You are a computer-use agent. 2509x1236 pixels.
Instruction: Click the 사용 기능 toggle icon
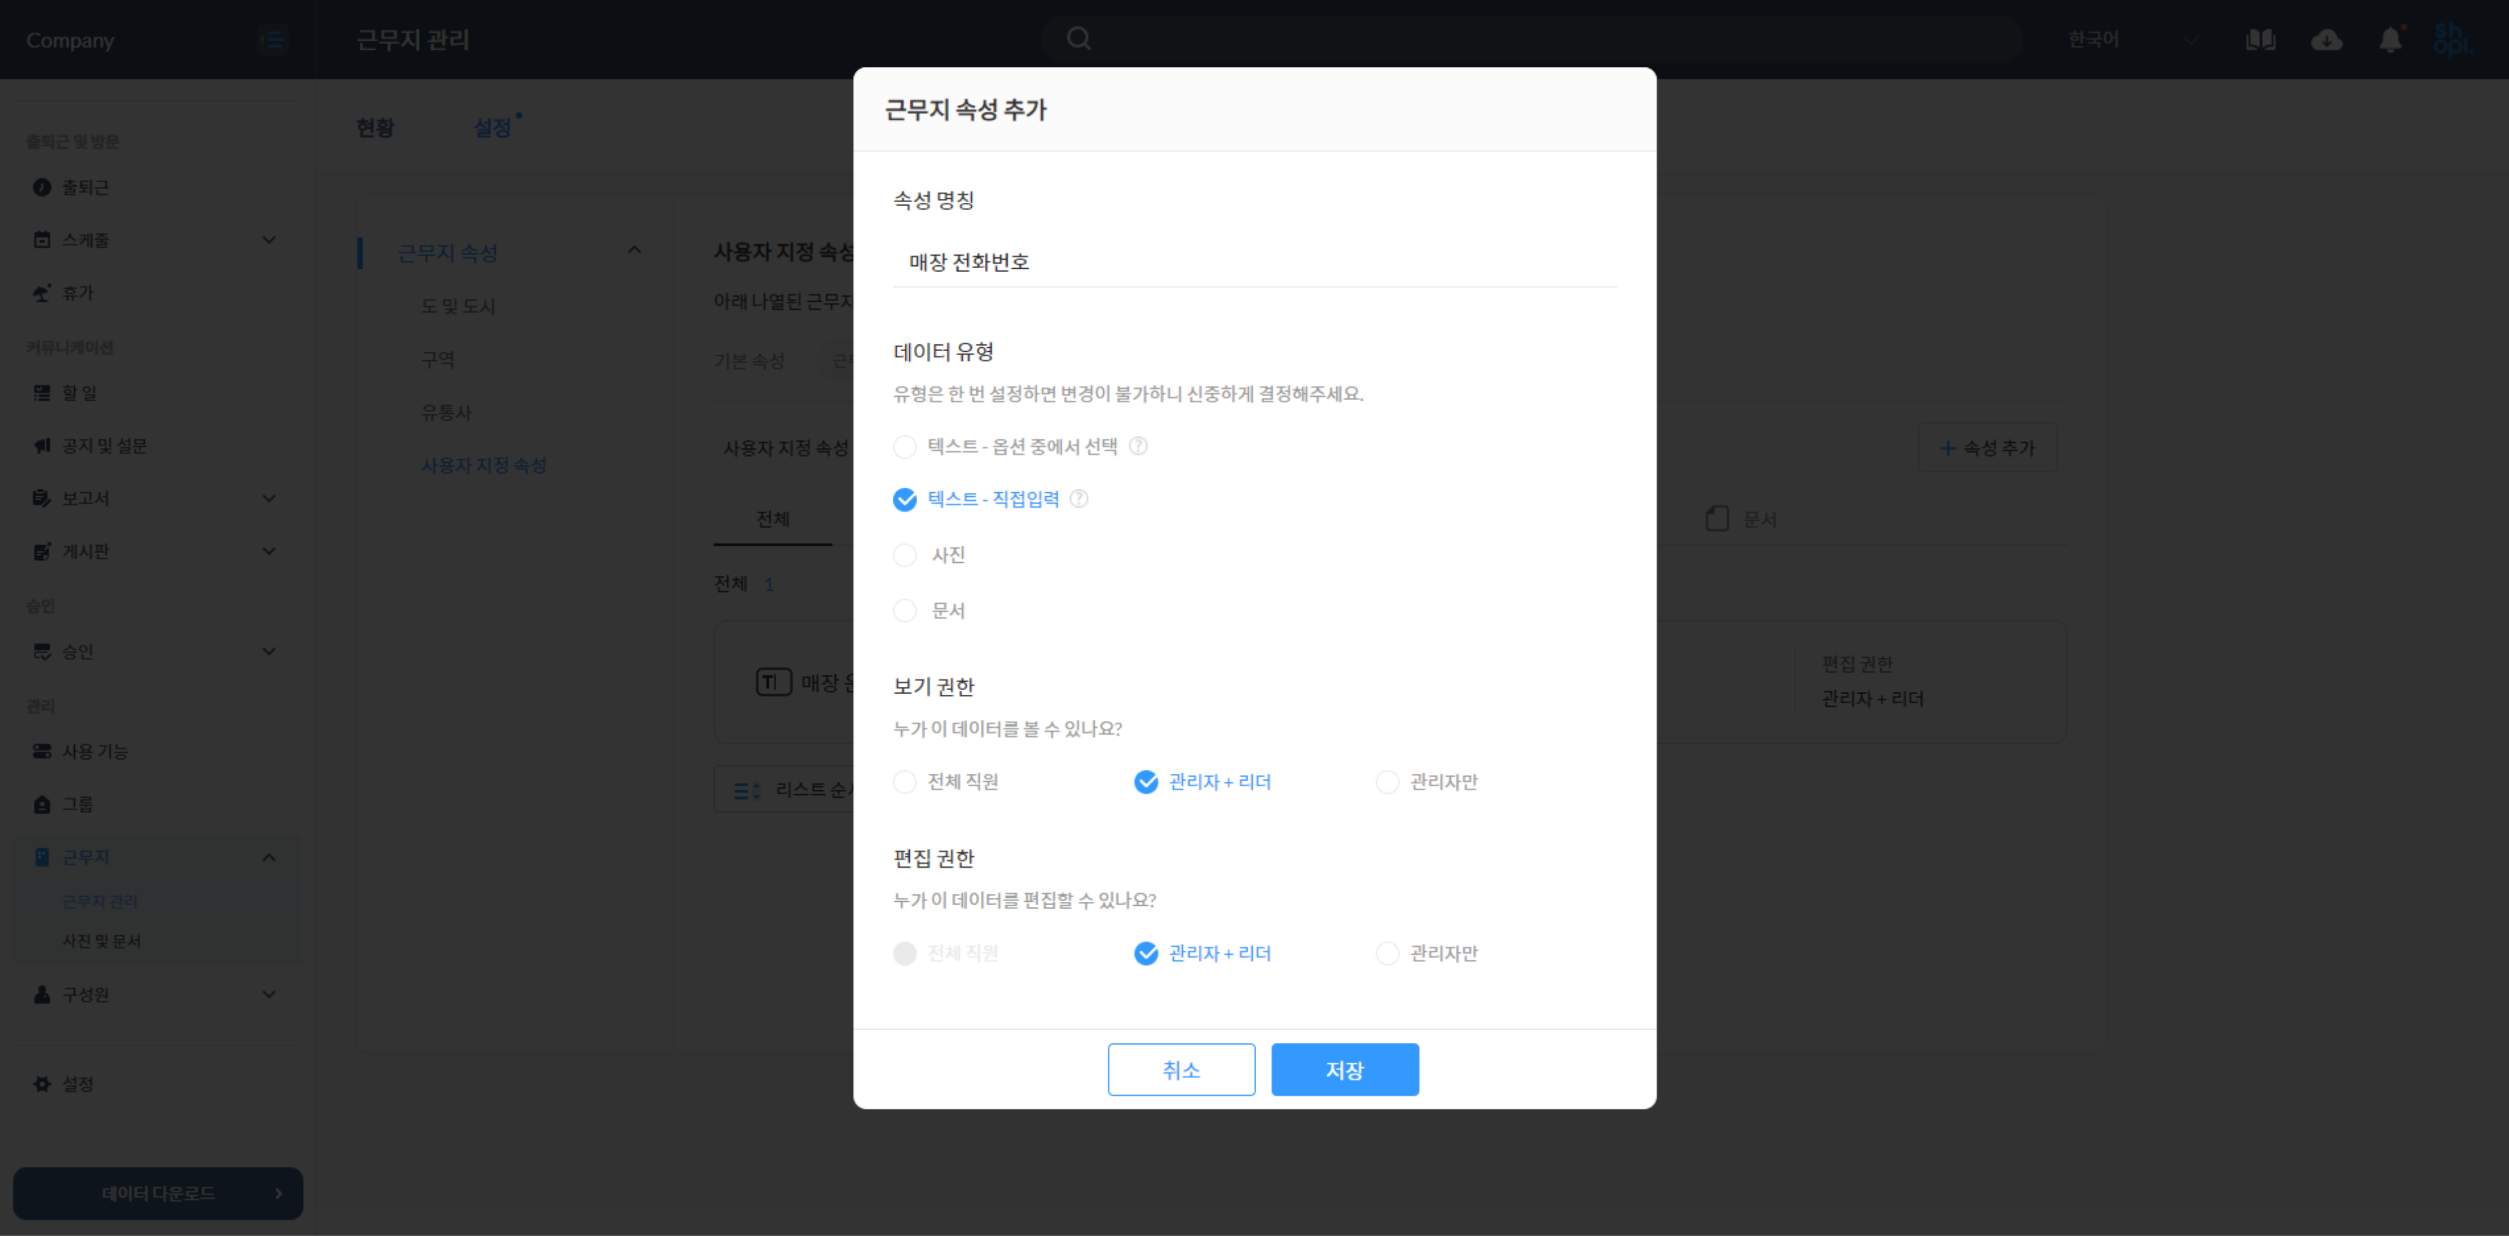[x=42, y=751]
